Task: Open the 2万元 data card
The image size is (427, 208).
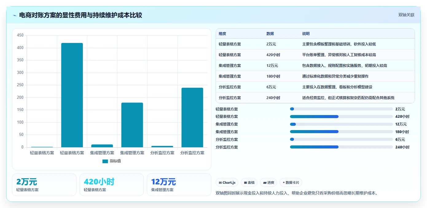Action: click(x=44, y=185)
